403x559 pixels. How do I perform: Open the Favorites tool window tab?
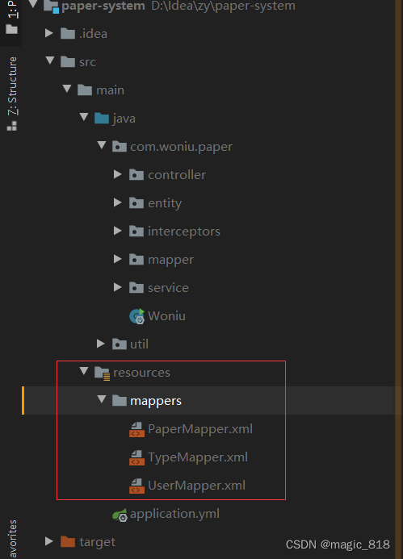[12, 539]
